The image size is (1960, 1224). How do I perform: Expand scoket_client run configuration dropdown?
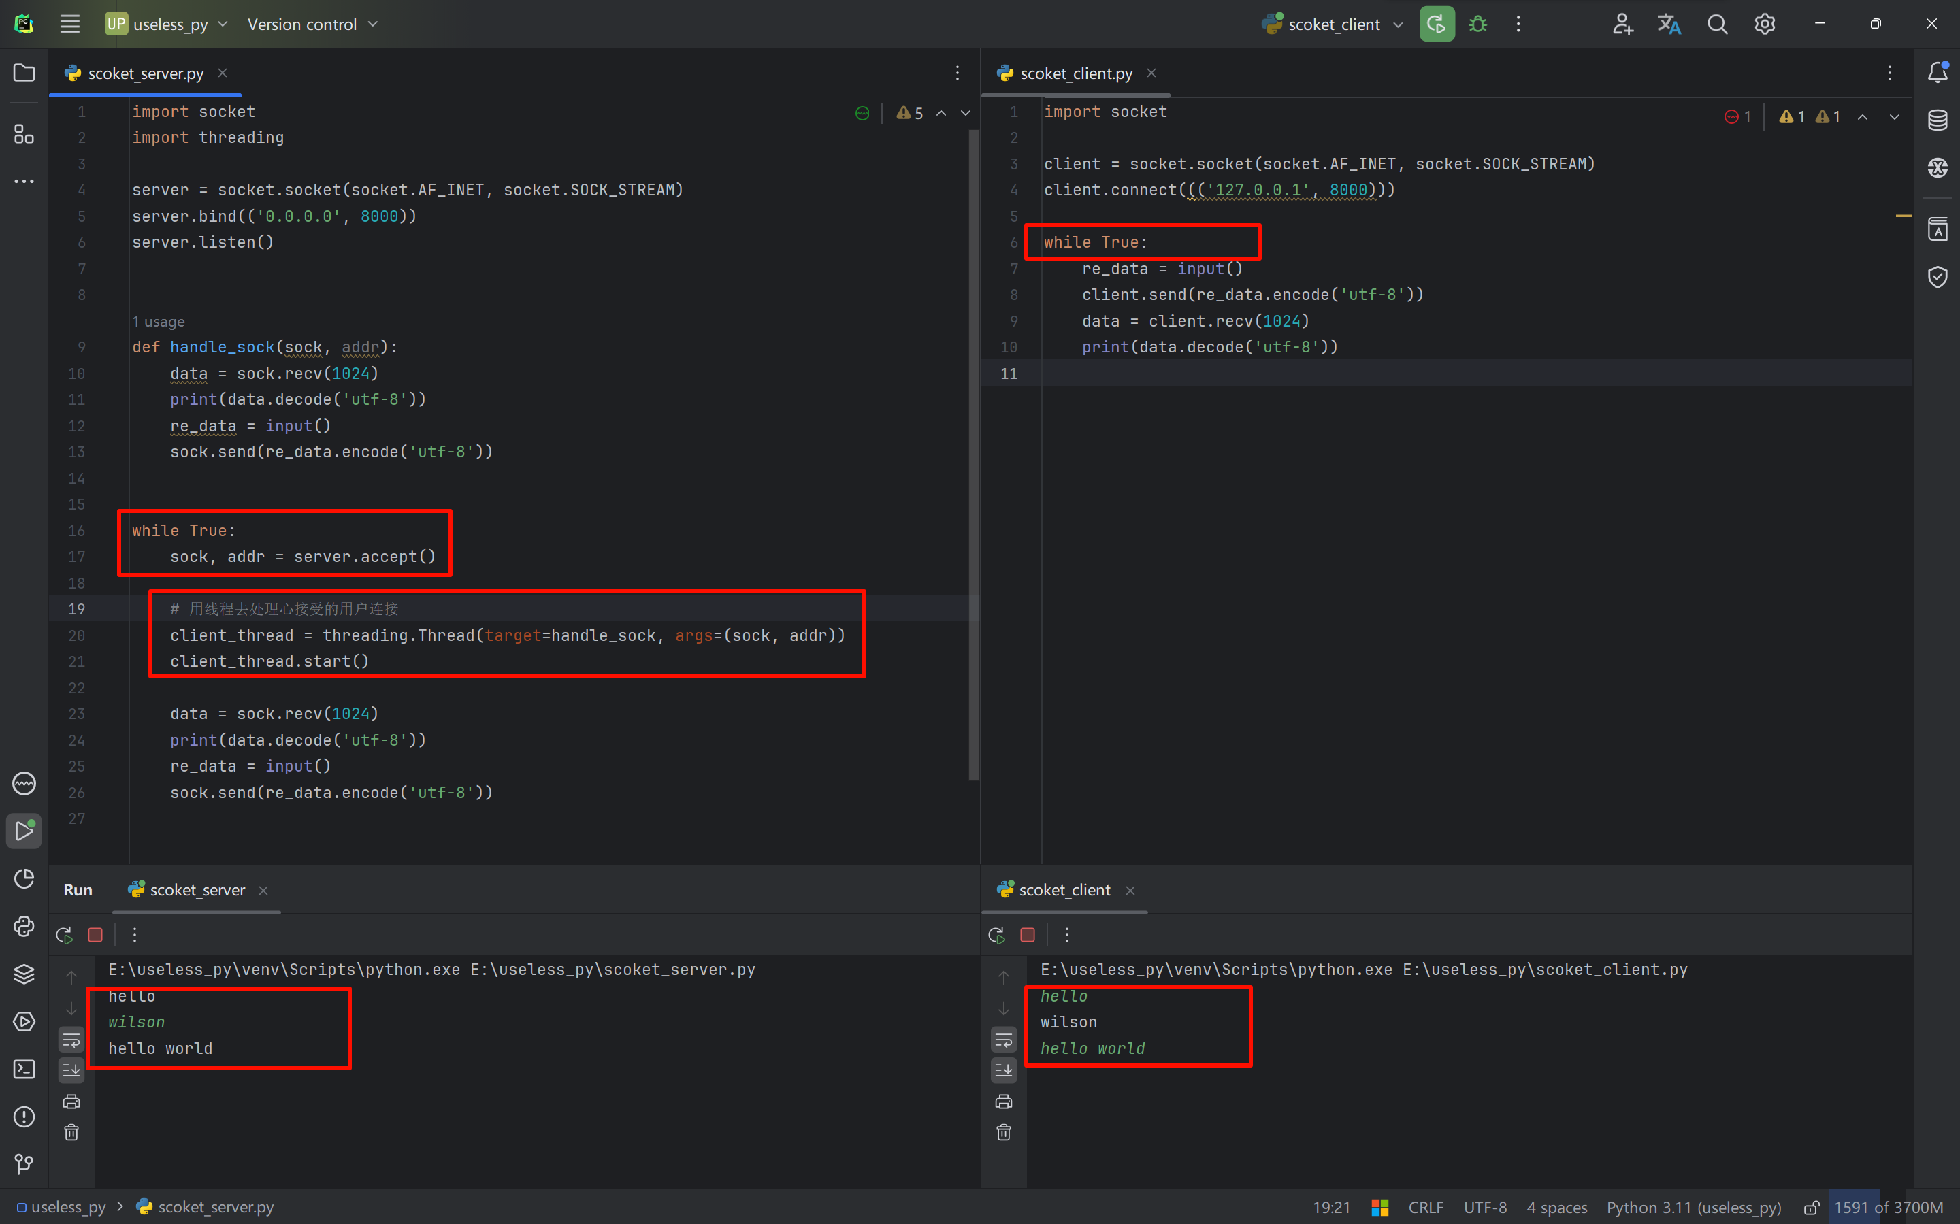pos(1397,24)
